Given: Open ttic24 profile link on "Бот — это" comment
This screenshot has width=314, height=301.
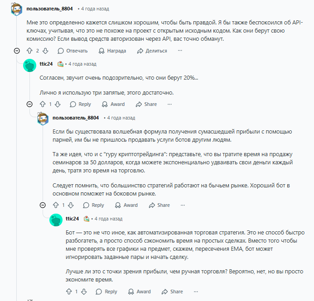Looking at the screenshot, I should click(x=72, y=219).
